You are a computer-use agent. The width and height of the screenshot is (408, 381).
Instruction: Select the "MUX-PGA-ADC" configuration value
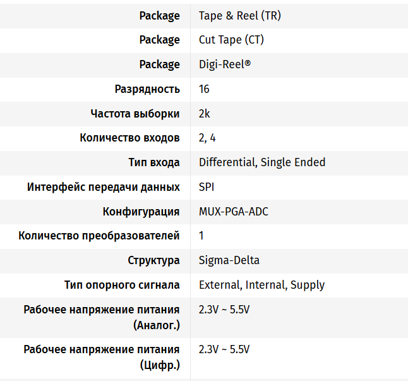(x=234, y=212)
